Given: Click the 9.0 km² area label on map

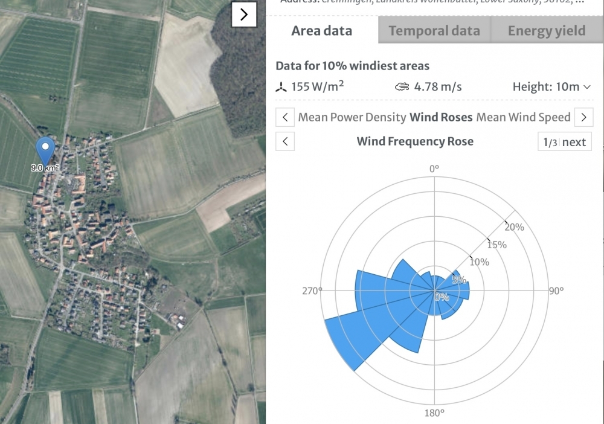Looking at the screenshot, I should click(45, 169).
